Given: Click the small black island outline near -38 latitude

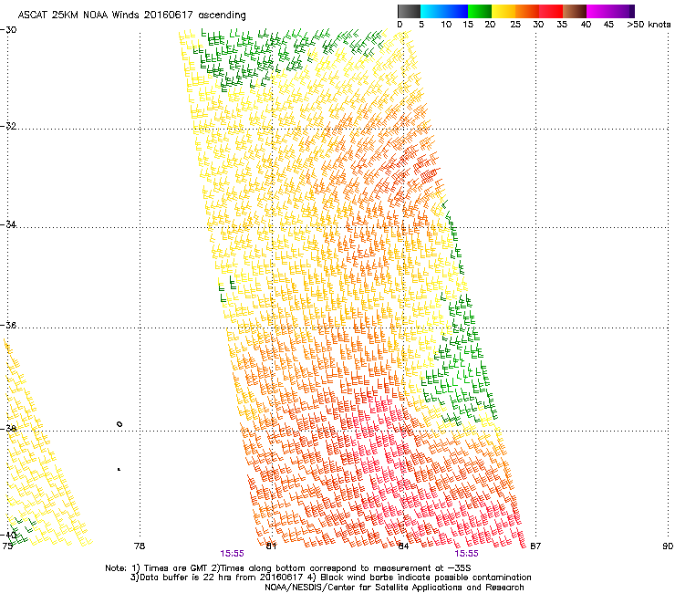Looking at the screenshot, I should pyautogui.click(x=119, y=424).
